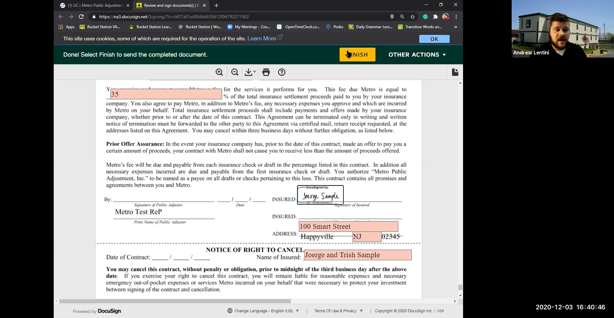Screen dimensions: 614x318
Task: Click the site location permission pin
Action: coord(392,17)
